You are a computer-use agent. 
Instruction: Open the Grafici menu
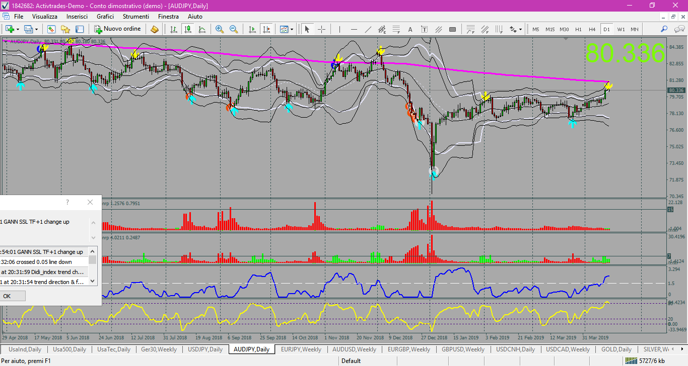pyautogui.click(x=105, y=17)
